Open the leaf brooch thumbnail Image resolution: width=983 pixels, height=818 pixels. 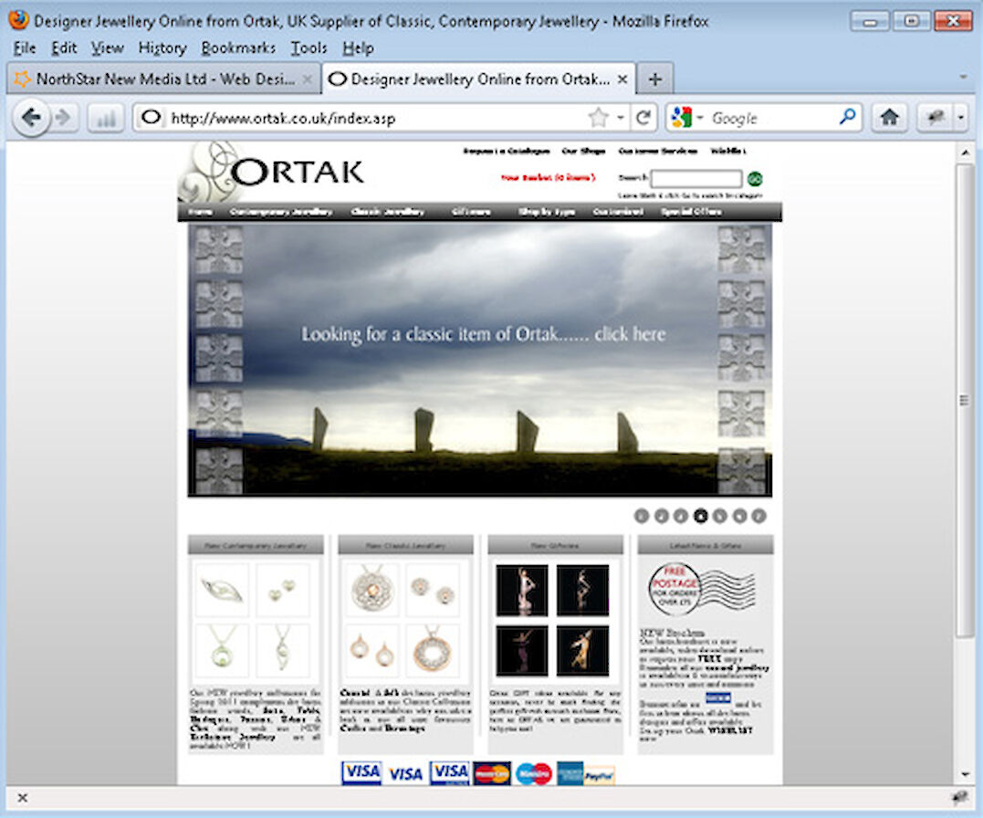point(221,591)
